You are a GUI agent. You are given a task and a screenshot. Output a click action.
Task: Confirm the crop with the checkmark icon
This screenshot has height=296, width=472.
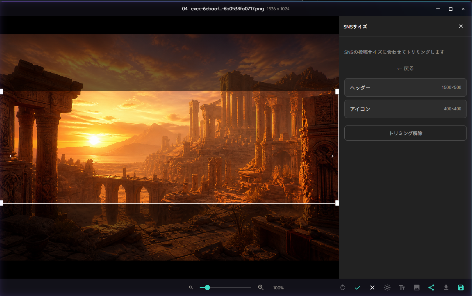click(x=358, y=288)
